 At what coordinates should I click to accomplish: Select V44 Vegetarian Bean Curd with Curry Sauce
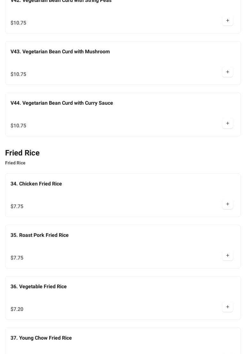click(62, 103)
